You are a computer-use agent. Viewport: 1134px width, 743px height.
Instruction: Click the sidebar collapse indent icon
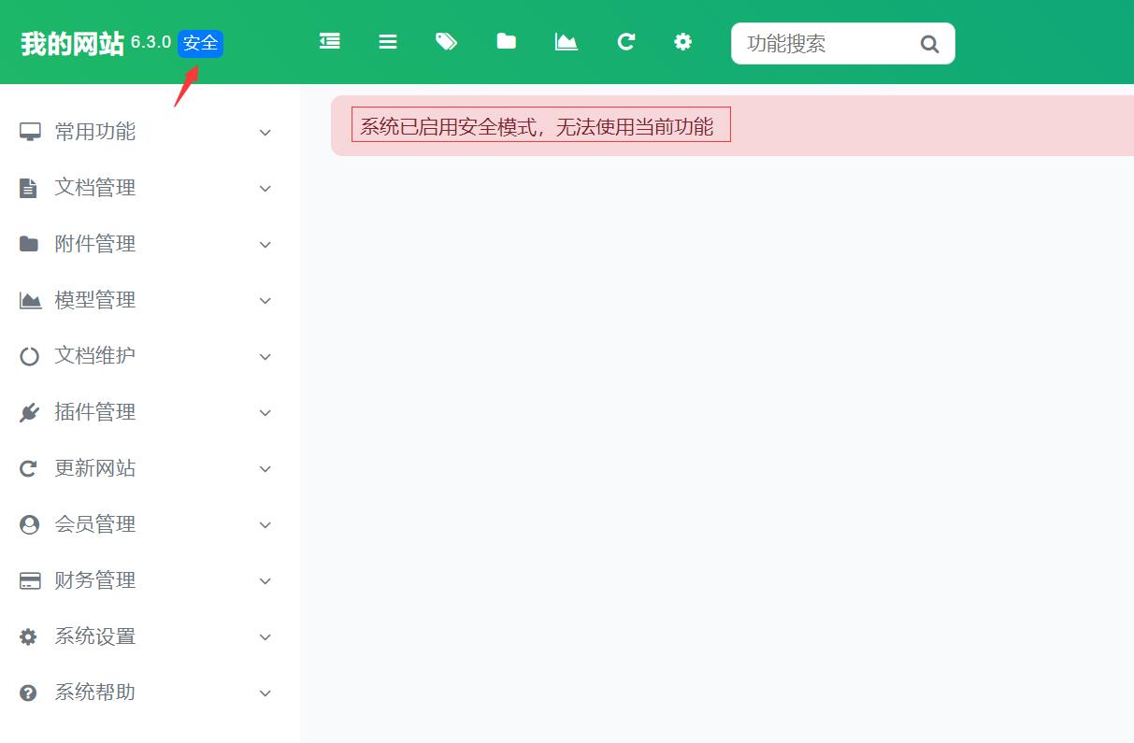(329, 42)
